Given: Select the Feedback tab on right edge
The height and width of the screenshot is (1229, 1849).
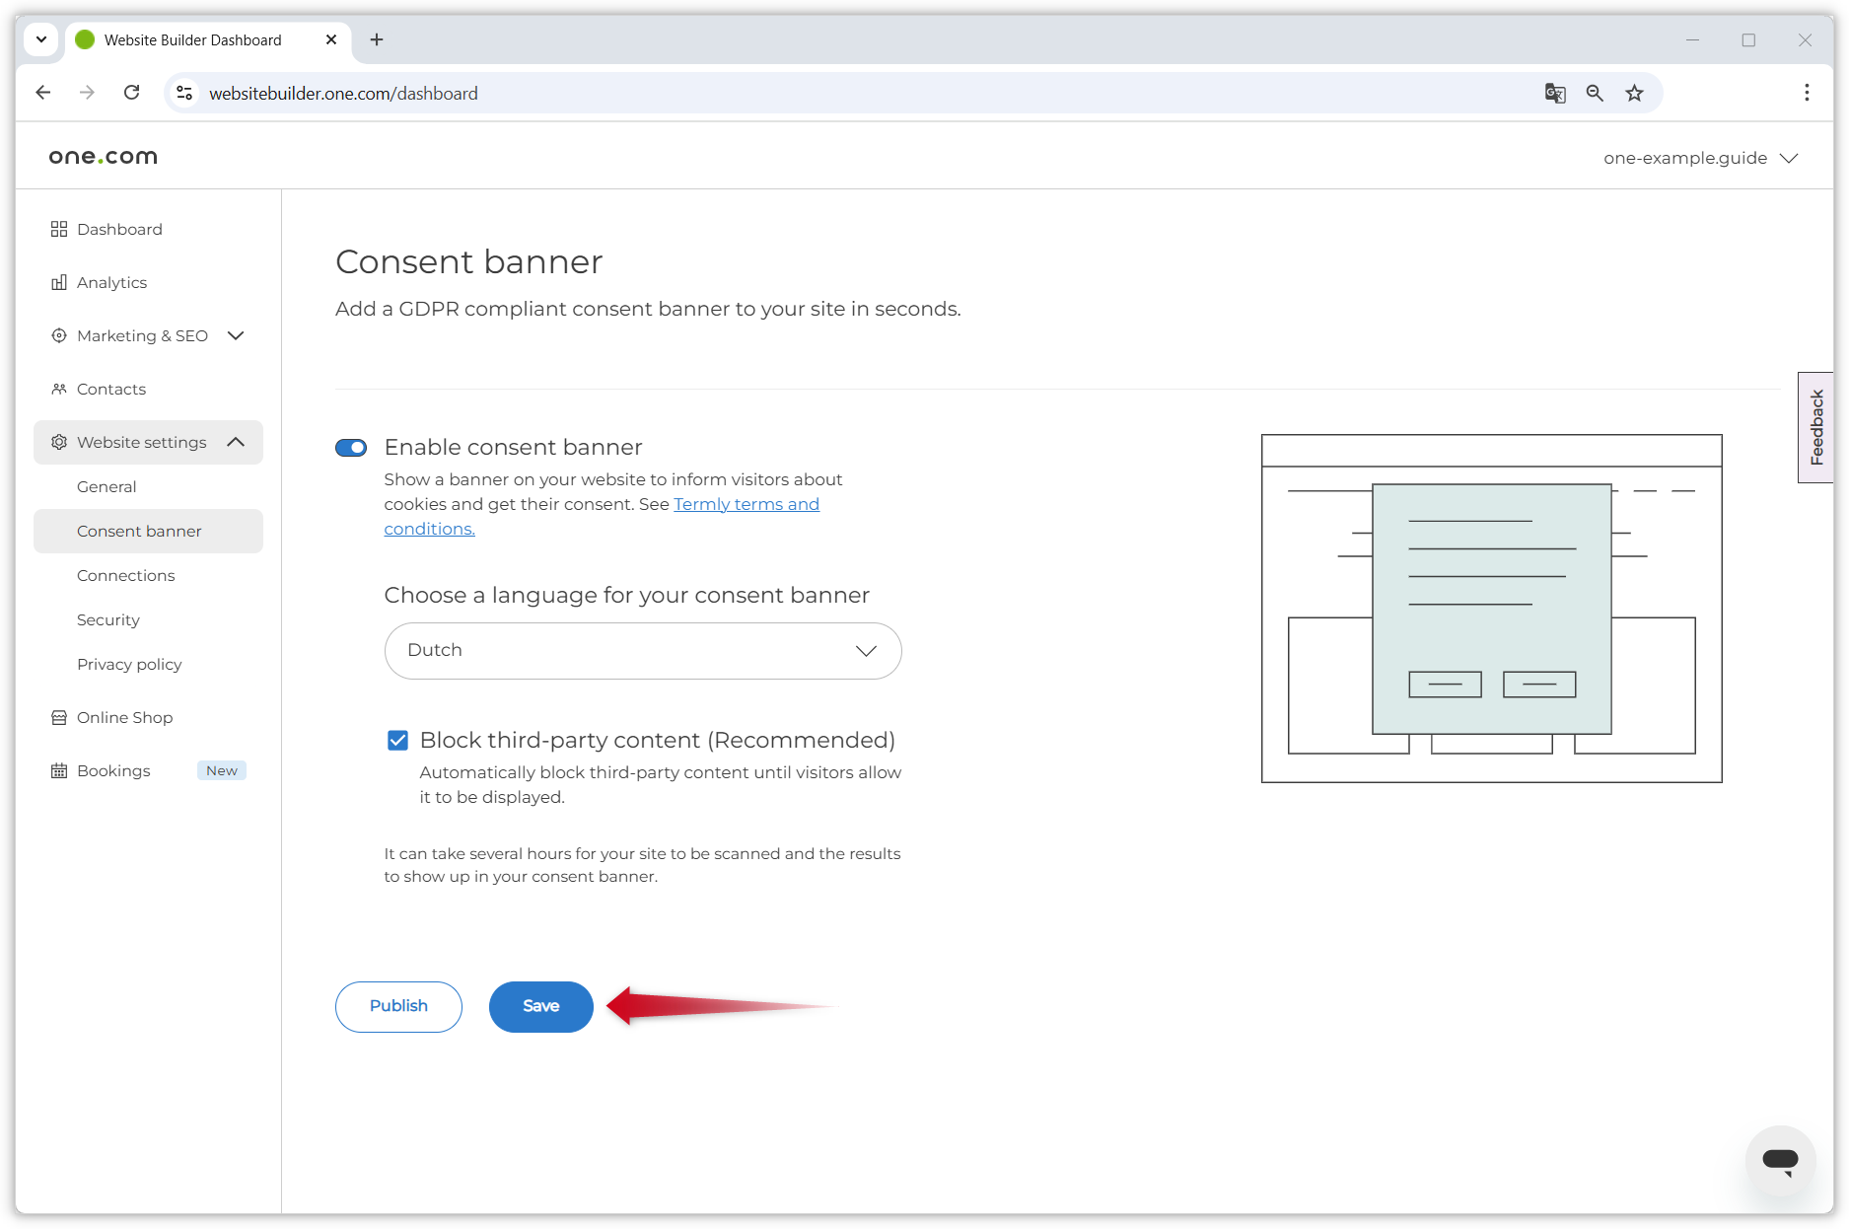Looking at the screenshot, I should pyautogui.click(x=1816, y=427).
